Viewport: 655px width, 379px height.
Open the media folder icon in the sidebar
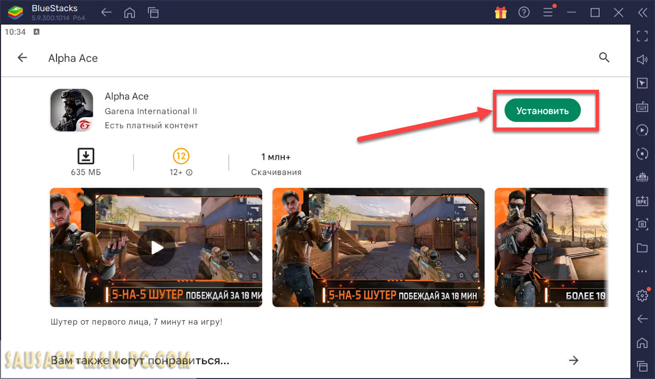[642, 248]
